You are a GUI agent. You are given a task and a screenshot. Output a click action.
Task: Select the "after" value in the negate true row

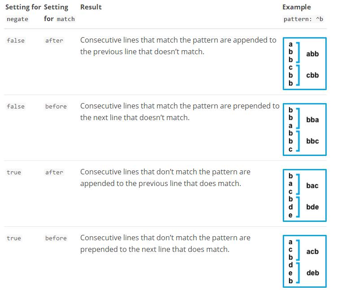pyautogui.click(x=54, y=173)
